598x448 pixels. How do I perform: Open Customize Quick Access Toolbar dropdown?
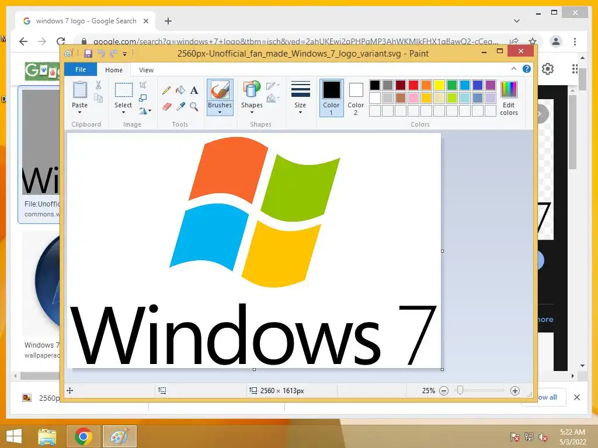click(x=125, y=54)
